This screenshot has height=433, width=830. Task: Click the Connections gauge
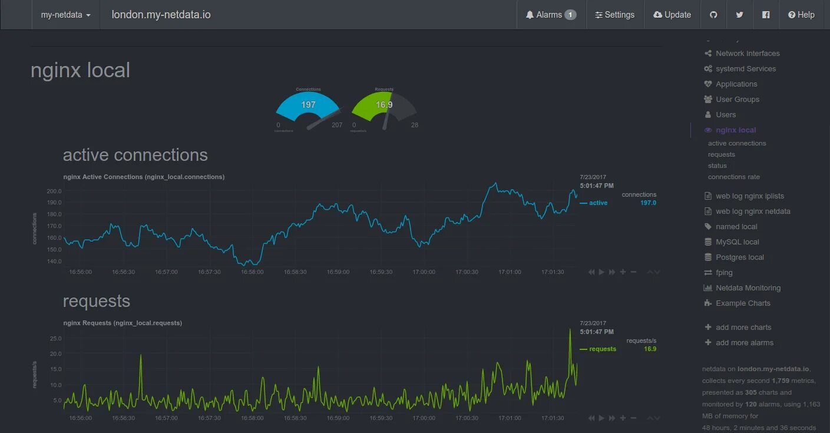click(308, 109)
